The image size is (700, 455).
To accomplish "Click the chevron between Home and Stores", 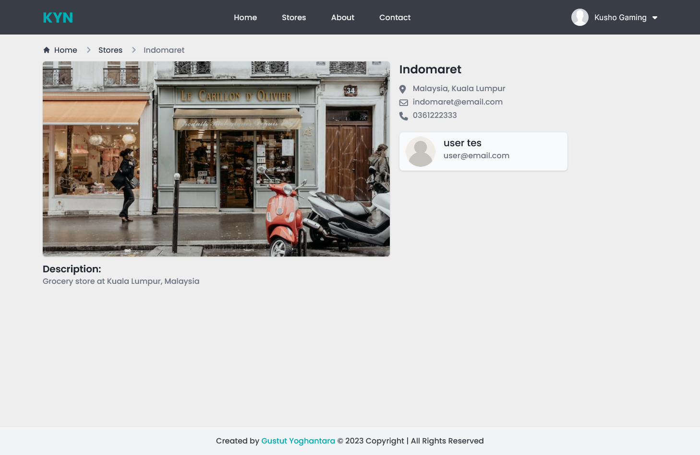I will [88, 50].
